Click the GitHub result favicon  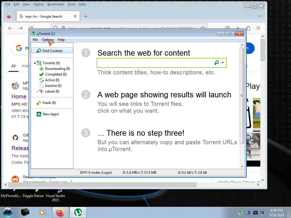tap(15, 138)
